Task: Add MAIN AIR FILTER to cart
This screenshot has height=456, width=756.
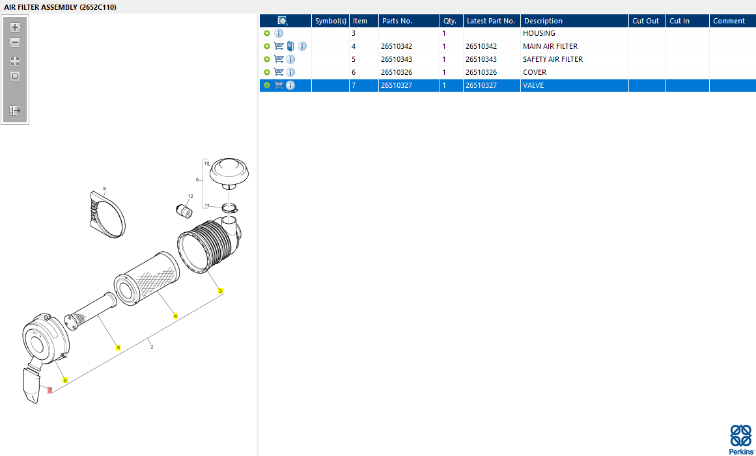Action: (x=279, y=46)
